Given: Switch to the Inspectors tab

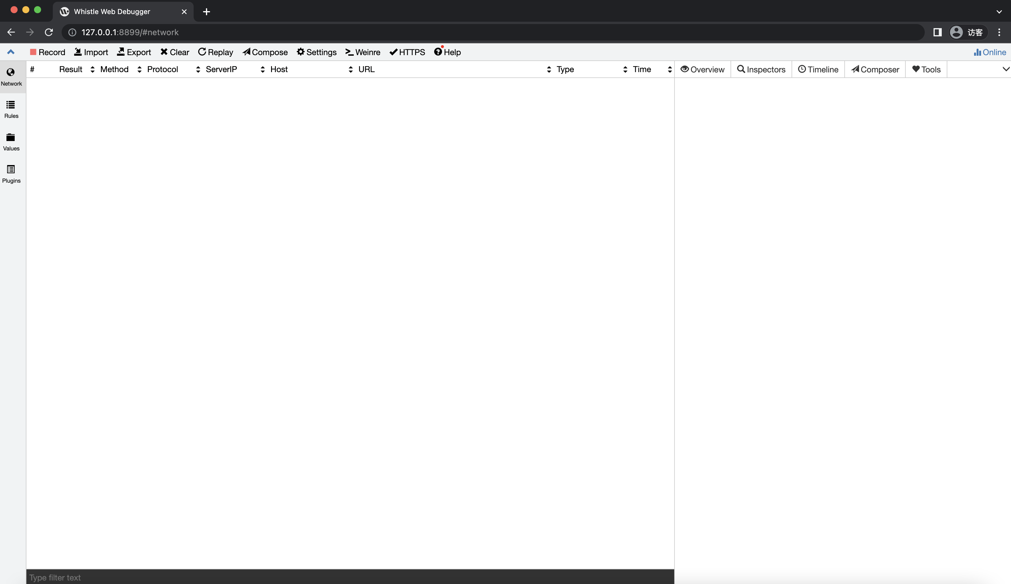Looking at the screenshot, I should [761, 69].
